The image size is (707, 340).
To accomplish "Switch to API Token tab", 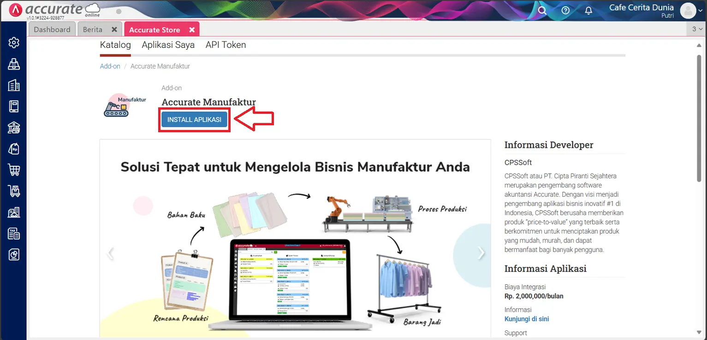I will point(226,45).
